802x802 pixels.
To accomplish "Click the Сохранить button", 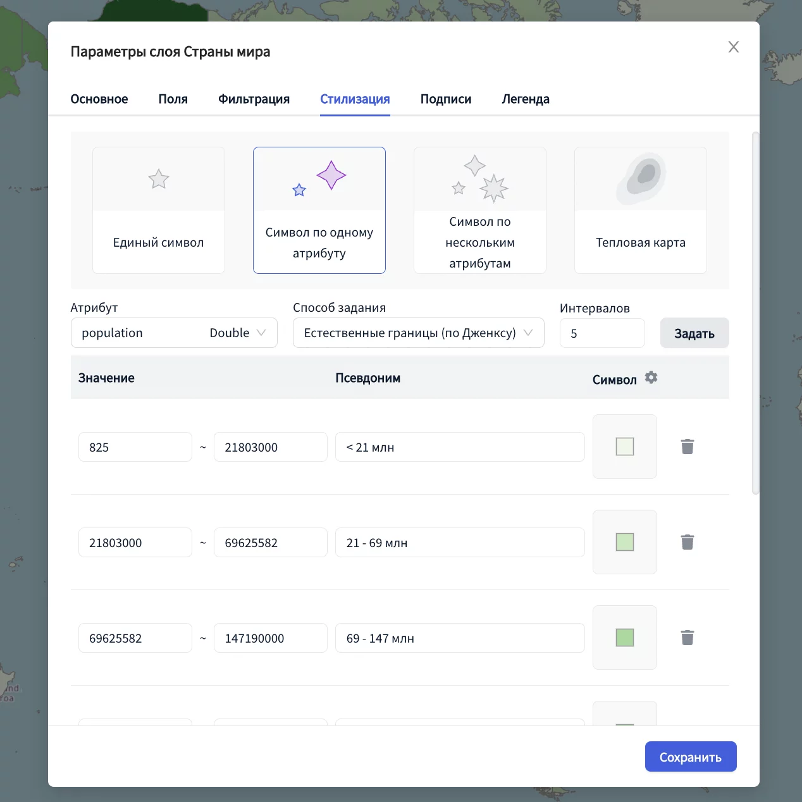I will [x=690, y=756].
